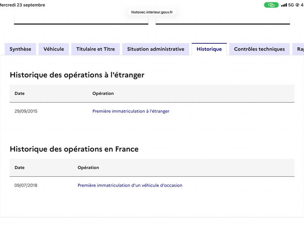The image size is (304, 228).
Task: Switch to the Véhicule tab
Action: 54,49
